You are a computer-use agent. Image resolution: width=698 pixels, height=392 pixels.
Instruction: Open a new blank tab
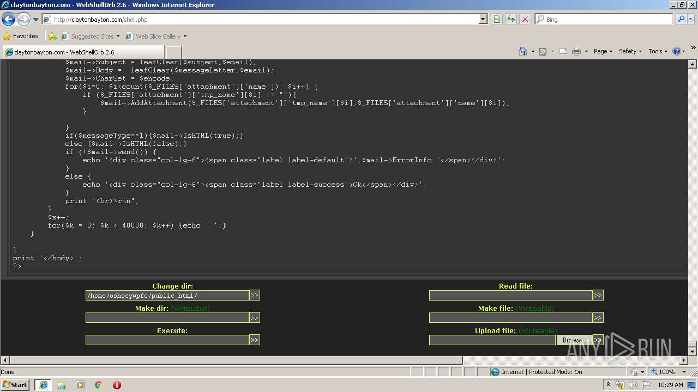[173, 52]
